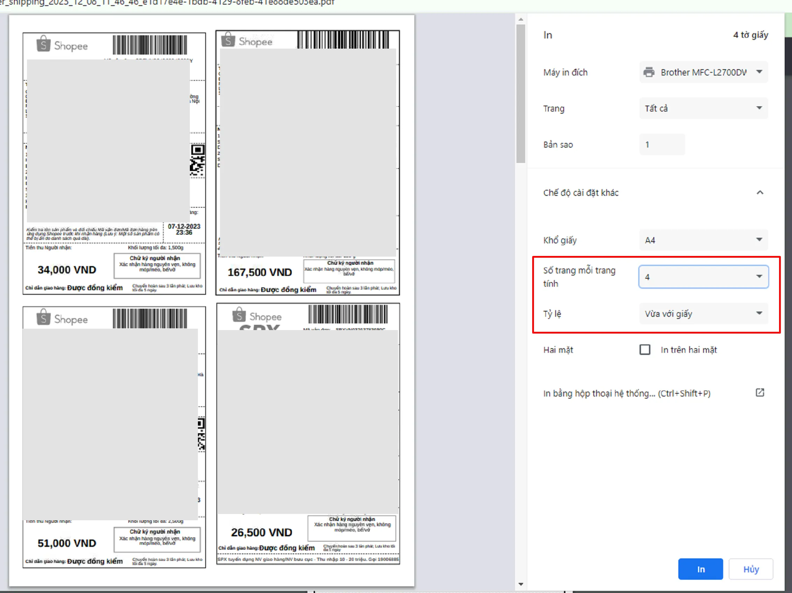Click the 34,000 VND amount text
The image size is (792, 593).
67,270
